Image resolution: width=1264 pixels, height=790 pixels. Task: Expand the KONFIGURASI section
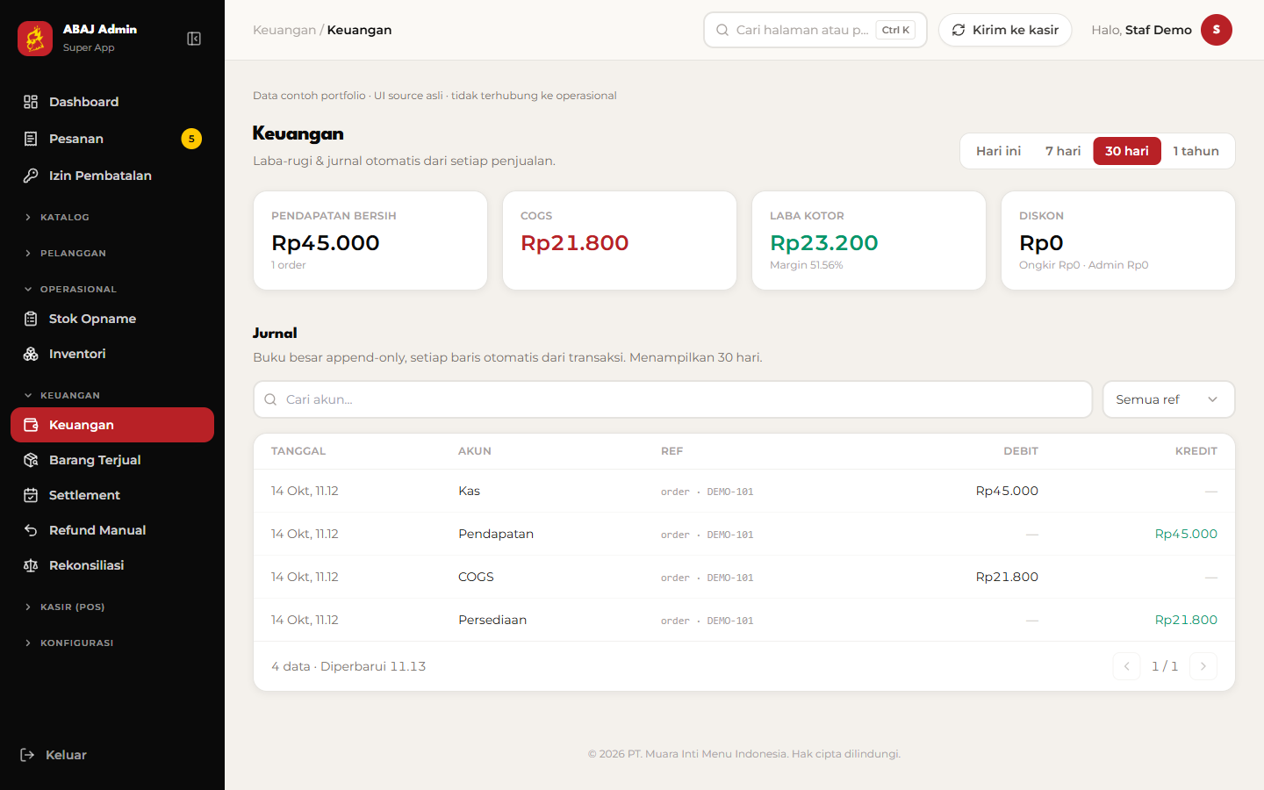tap(112, 643)
